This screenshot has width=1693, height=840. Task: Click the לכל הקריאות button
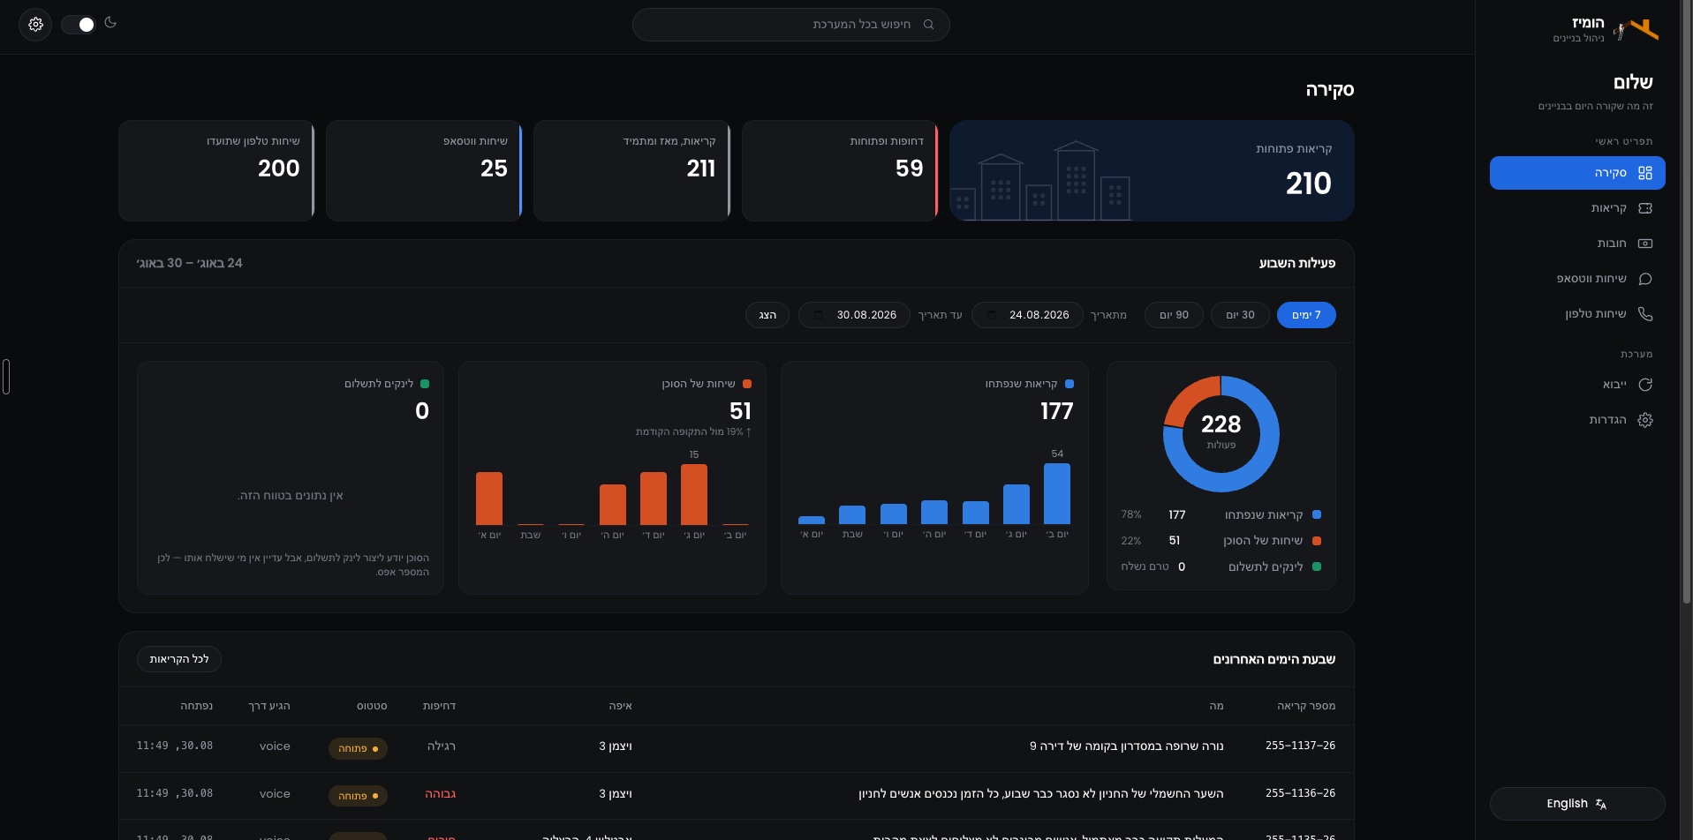(x=179, y=659)
